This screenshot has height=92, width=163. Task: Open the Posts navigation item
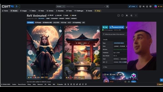41,11
